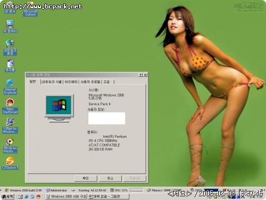Open the Network Places desktop icon
Screen dimensions: 266x200
coord(10,47)
